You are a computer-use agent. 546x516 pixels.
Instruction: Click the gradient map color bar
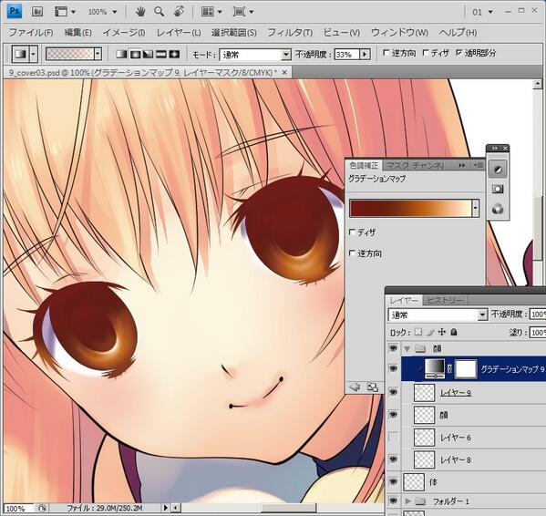point(410,208)
